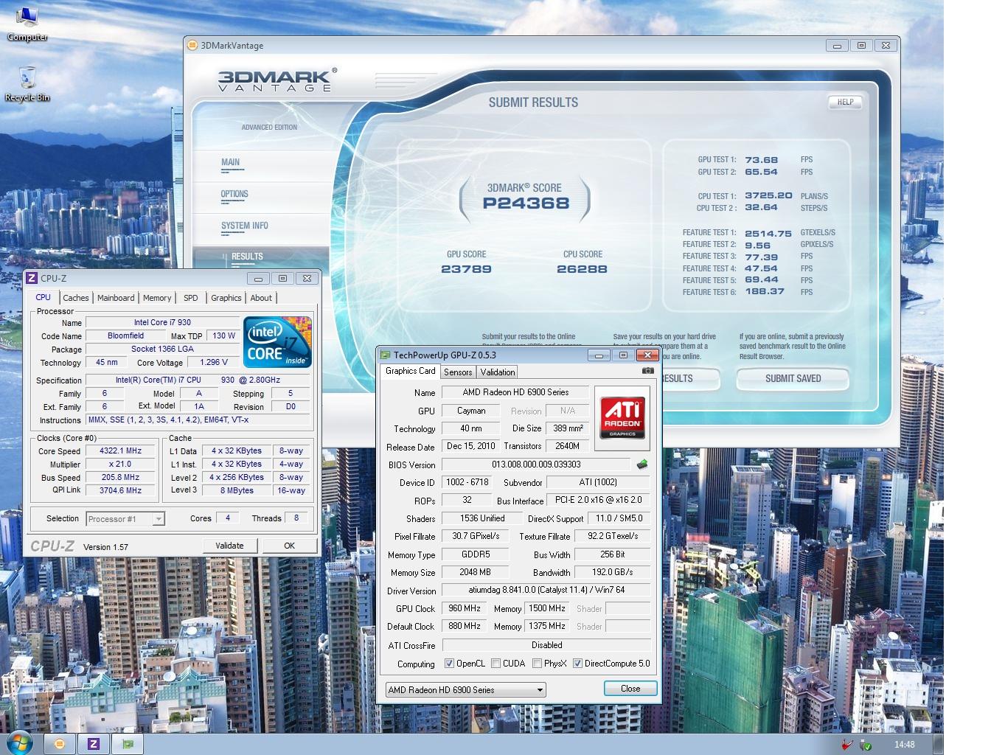Select the Graphics Card tab in GPU-Z
Image resolution: width=991 pixels, height=755 pixels.
click(411, 371)
